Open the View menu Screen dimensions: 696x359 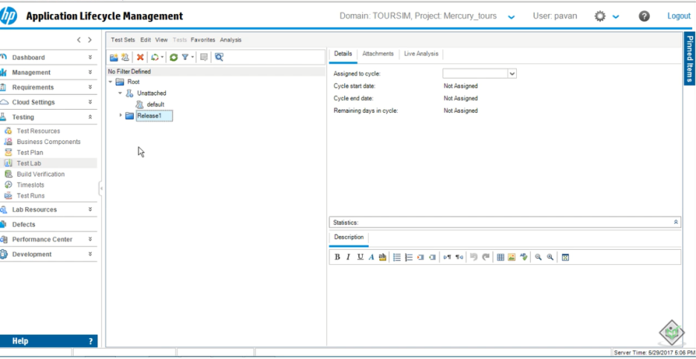click(161, 40)
